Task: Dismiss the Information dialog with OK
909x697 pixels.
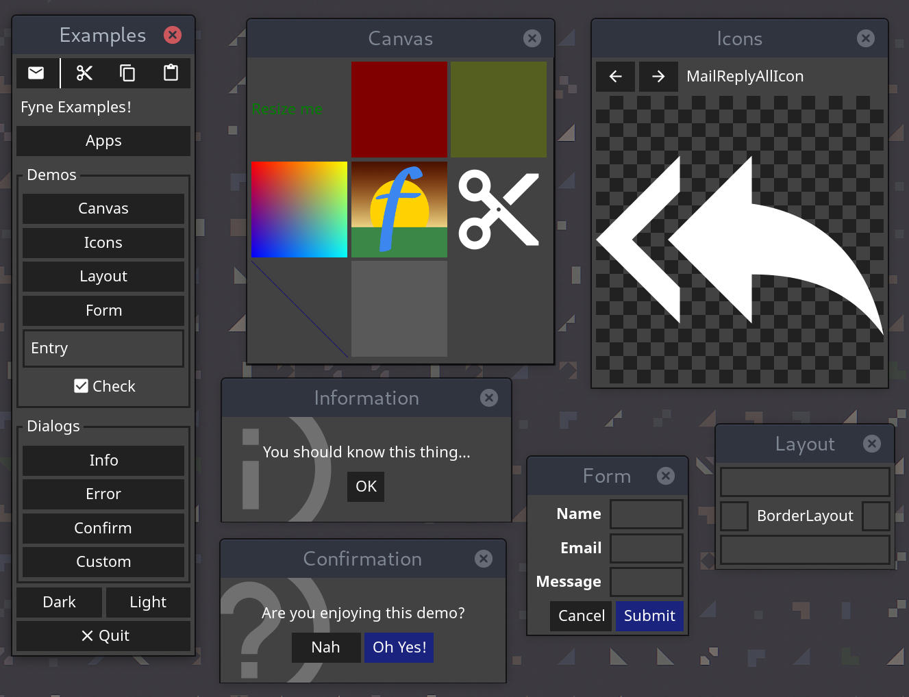Action: coord(365,486)
